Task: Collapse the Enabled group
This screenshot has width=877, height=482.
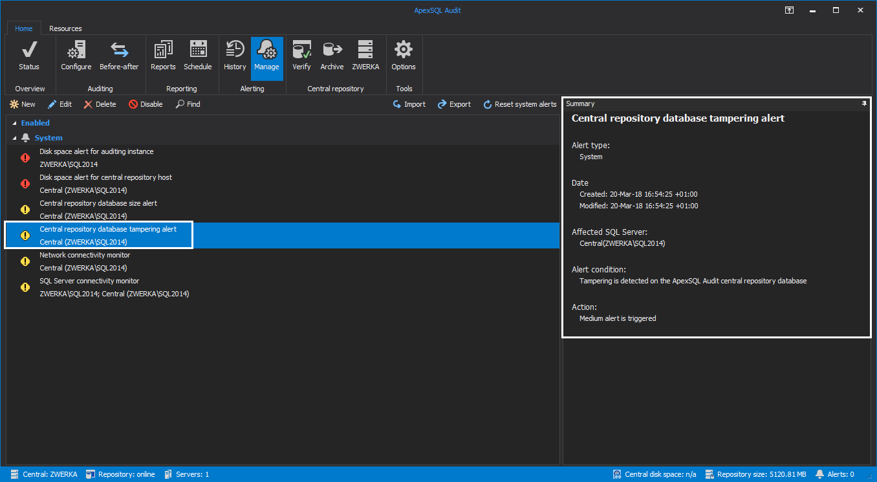Action: [x=14, y=123]
